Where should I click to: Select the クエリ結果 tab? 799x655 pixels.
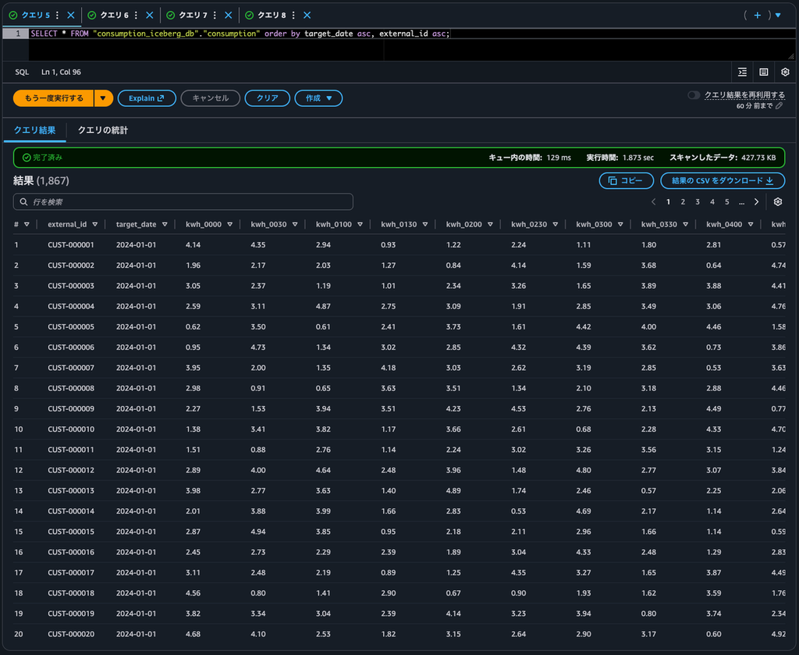point(34,130)
